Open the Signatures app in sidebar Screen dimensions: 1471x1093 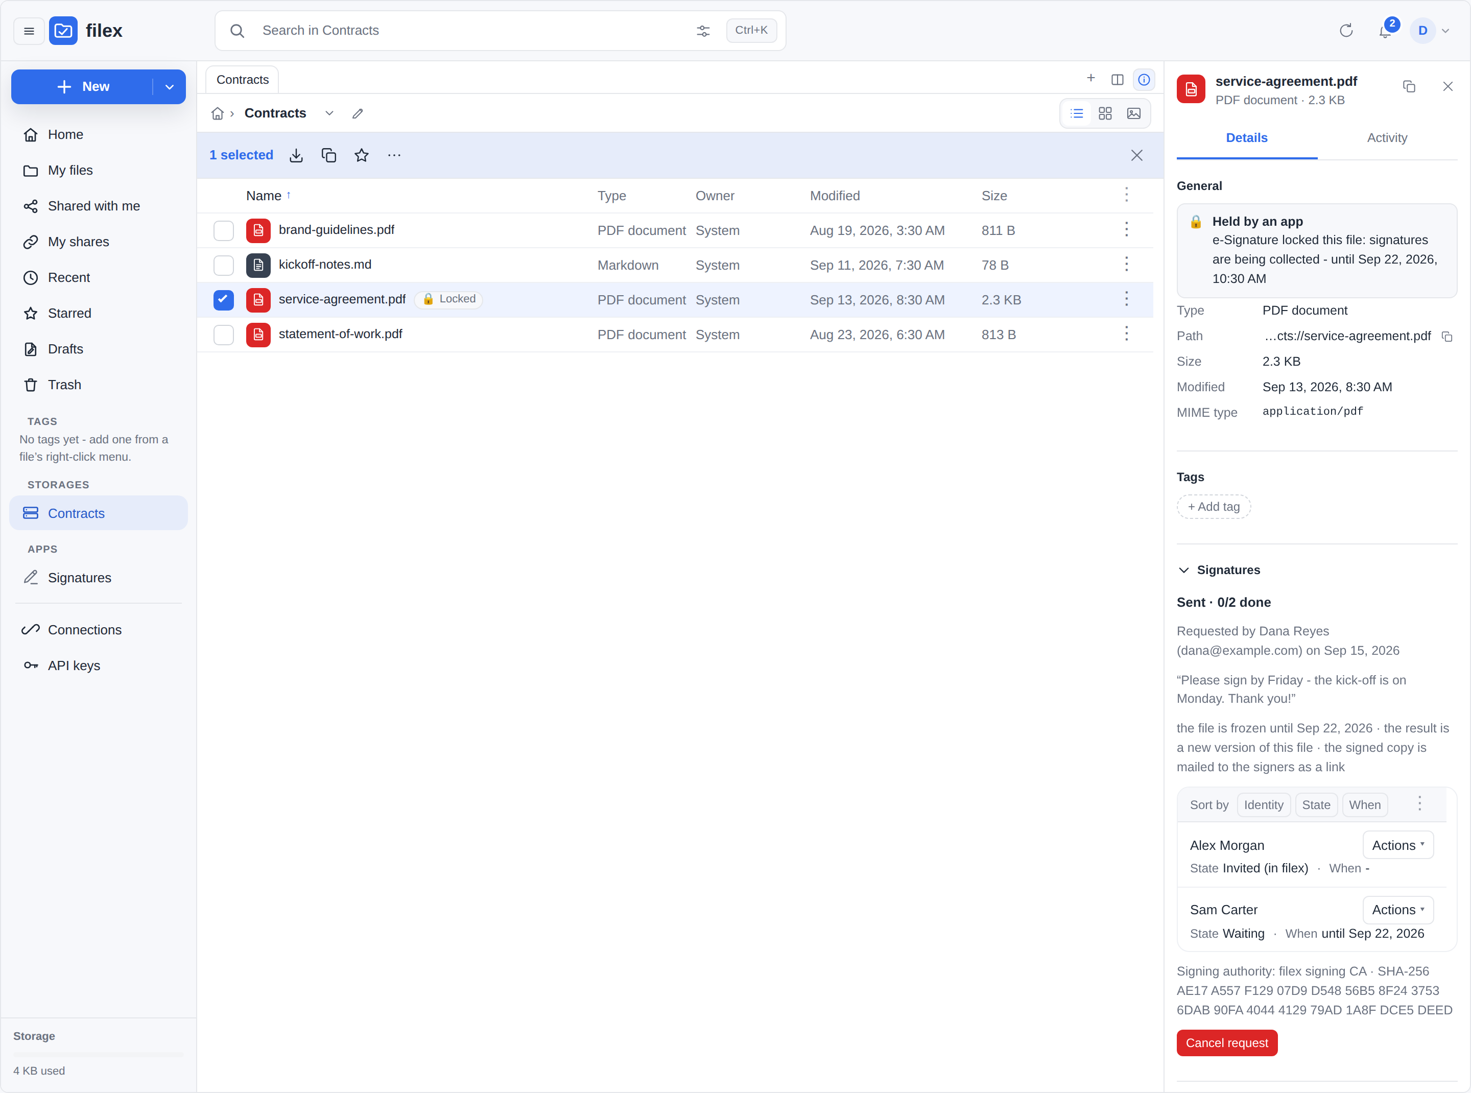click(98, 578)
